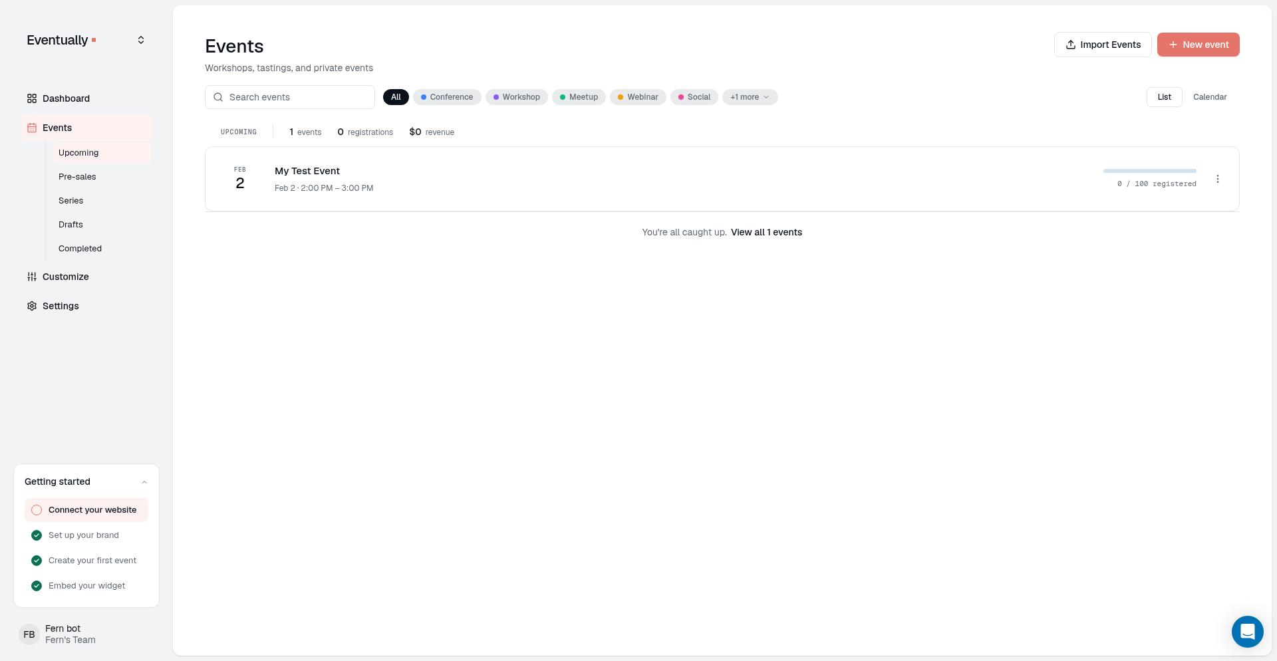Click the registration progress bar for My Test Event

pyautogui.click(x=1150, y=171)
